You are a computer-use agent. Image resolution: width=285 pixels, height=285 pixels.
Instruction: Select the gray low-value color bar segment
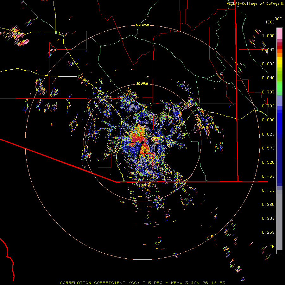point(280,220)
